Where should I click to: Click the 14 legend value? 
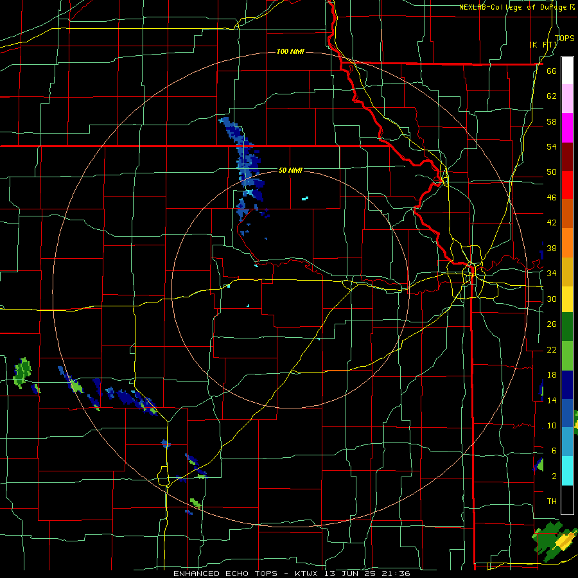pyautogui.click(x=552, y=400)
